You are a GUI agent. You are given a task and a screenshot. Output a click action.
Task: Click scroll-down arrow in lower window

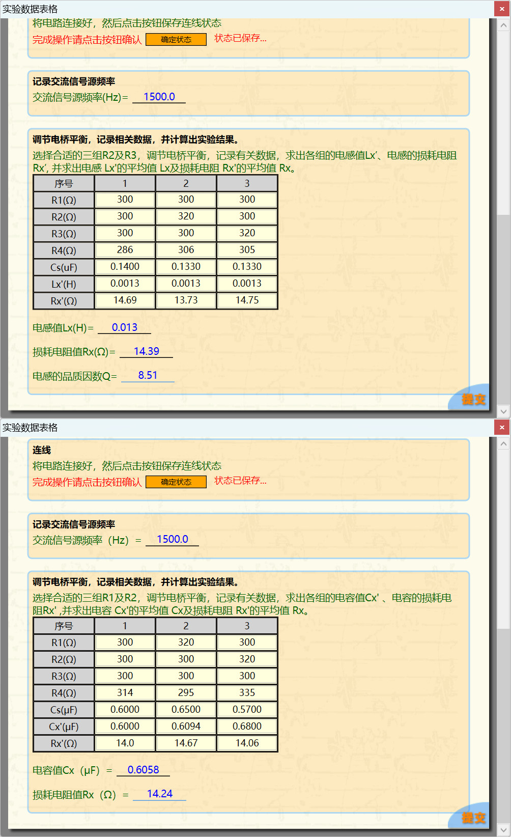503,829
